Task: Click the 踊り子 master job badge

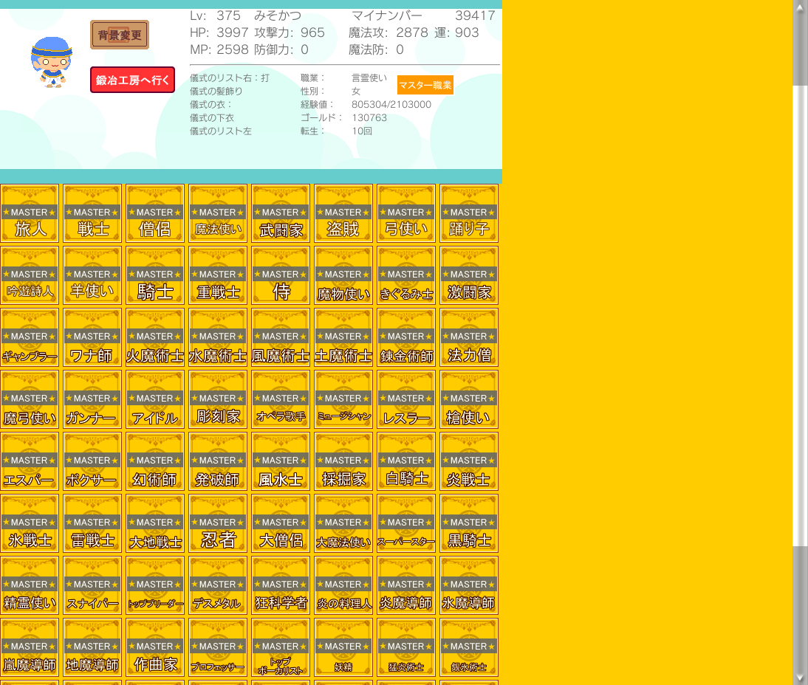Action: [x=469, y=213]
